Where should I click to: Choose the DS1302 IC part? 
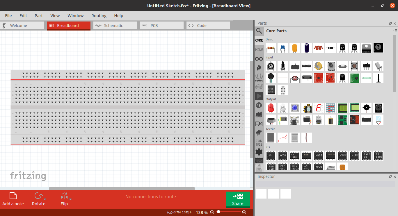pyautogui.click(x=378, y=156)
